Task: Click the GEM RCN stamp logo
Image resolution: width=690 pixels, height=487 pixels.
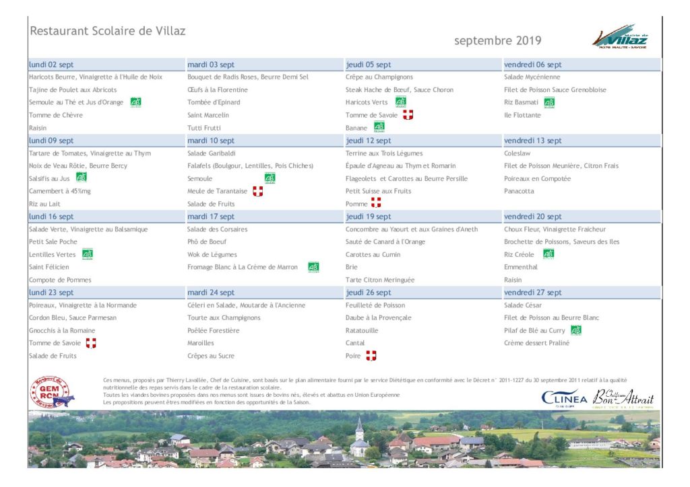Action: click(x=52, y=392)
